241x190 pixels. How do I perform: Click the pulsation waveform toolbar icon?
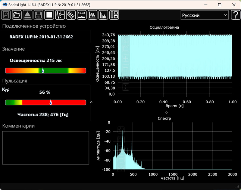click(x=60, y=15)
